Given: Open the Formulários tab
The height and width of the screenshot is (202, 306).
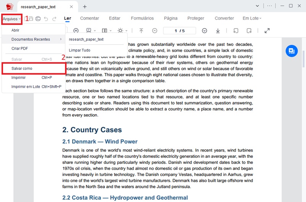Looking at the screenshot, I should tap(142, 18).
